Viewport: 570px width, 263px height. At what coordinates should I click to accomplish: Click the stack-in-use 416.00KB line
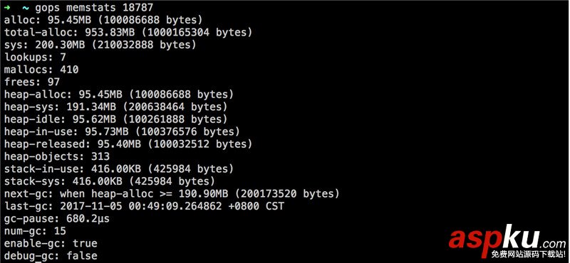pyautogui.click(x=119, y=168)
